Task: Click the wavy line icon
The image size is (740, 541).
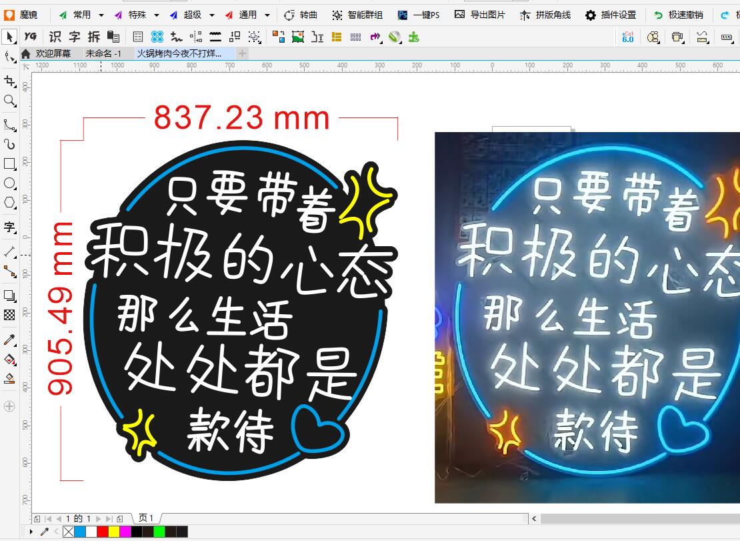Action: click(x=177, y=37)
